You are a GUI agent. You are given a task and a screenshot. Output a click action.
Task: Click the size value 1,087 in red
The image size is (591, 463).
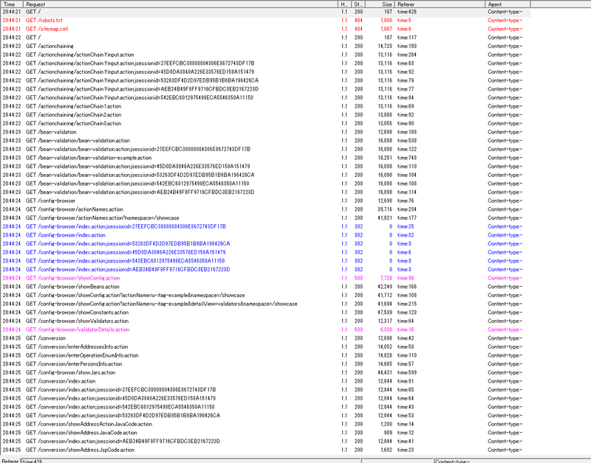pyautogui.click(x=386, y=29)
